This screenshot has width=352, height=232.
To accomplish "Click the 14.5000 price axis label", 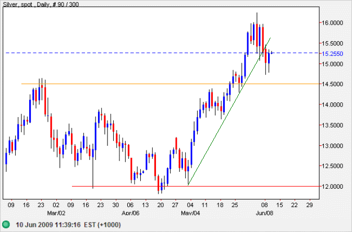I will tap(333, 84).
